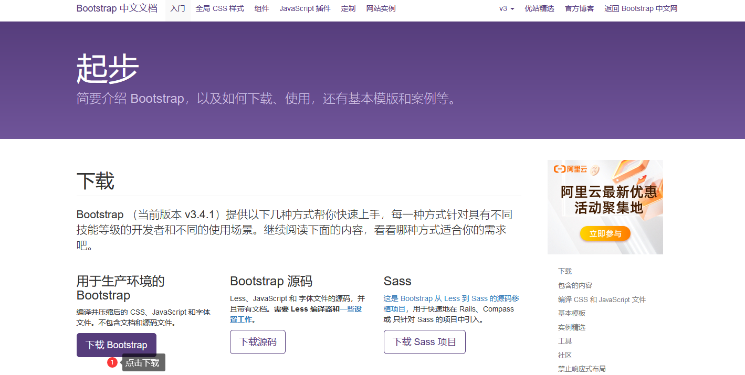Jump to 编译 CSS 和 JavaScript 文件 section
The image size is (745, 375).
(602, 299)
